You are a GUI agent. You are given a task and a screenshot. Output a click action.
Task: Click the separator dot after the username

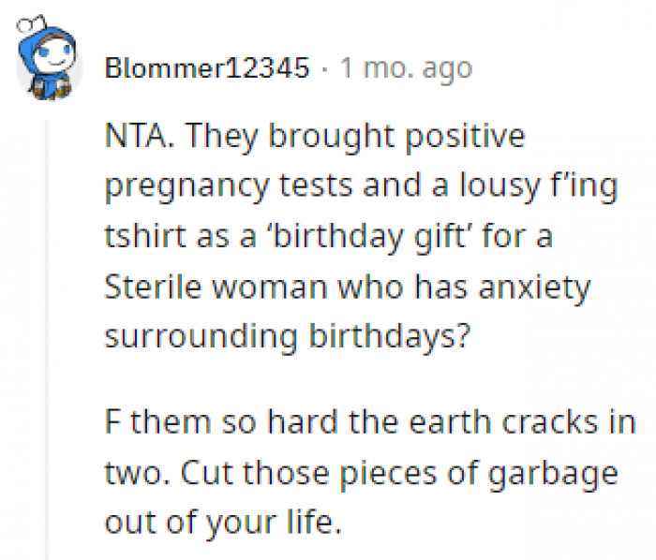coord(323,68)
